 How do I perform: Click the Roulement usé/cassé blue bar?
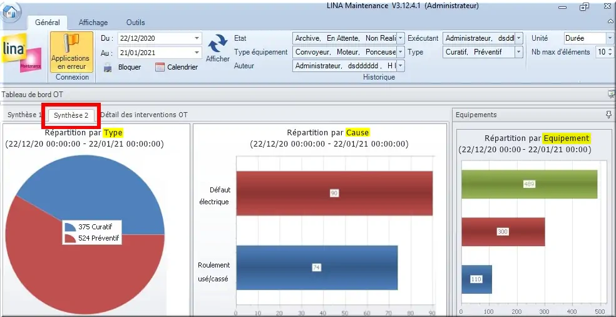pos(317,268)
